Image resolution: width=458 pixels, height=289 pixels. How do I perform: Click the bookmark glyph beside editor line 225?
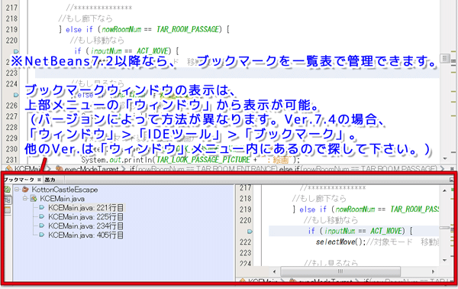(x=16, y=95)
